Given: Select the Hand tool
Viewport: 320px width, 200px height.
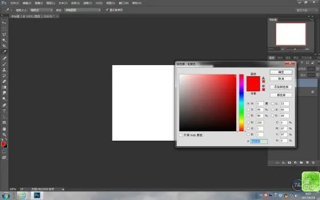Looking at the screenshot, I should (x=4, y=129).
